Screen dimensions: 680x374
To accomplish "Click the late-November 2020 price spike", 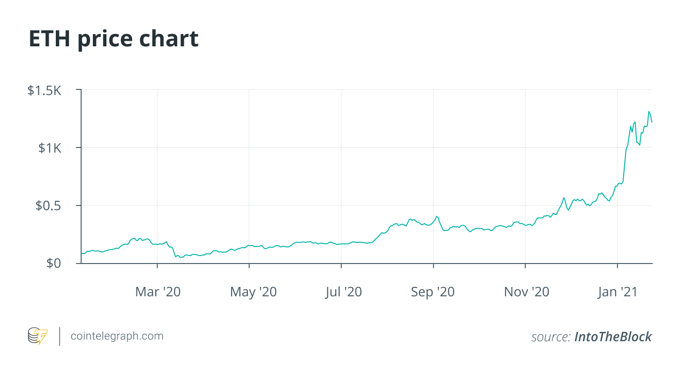I will point(564,198).
